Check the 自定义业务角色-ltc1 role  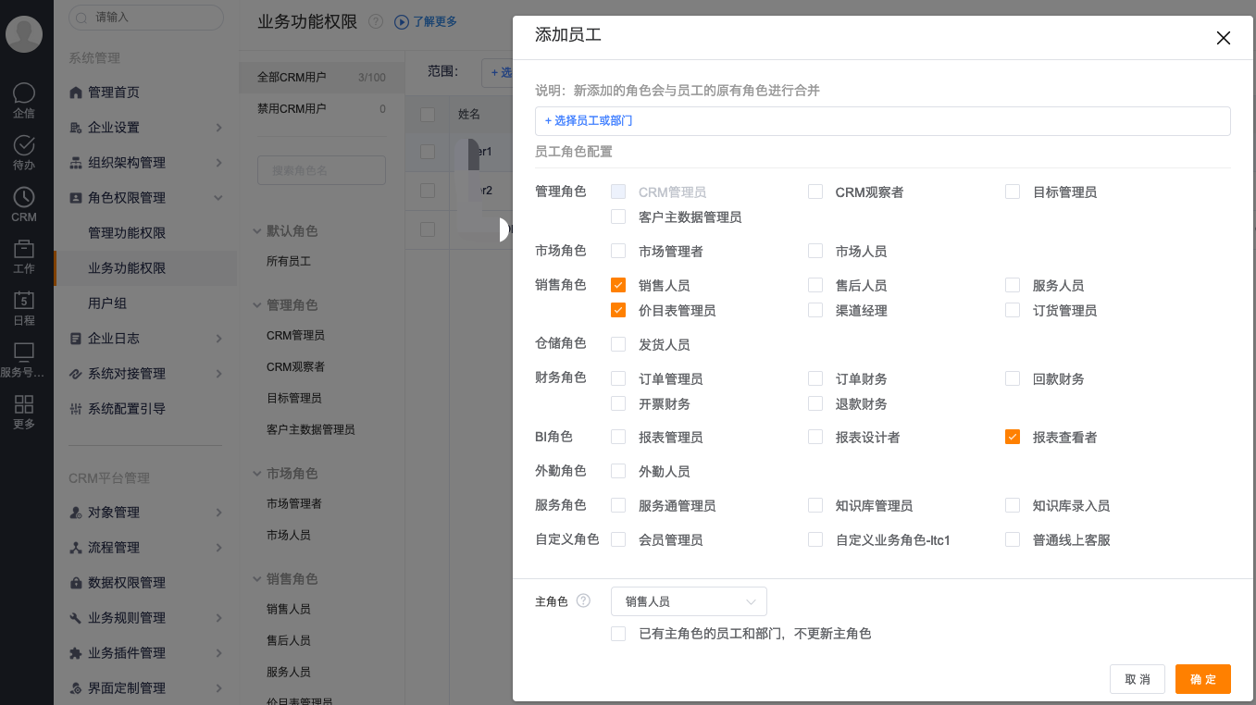click(x=815, y=539)
